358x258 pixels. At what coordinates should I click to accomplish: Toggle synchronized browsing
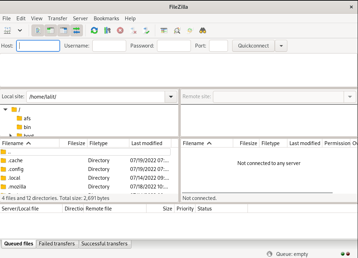click(x=190, y=30)
